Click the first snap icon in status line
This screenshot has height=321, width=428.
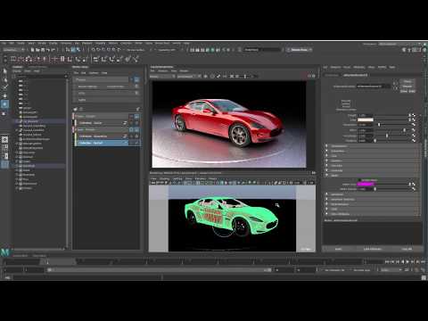[x=93, y=50]
